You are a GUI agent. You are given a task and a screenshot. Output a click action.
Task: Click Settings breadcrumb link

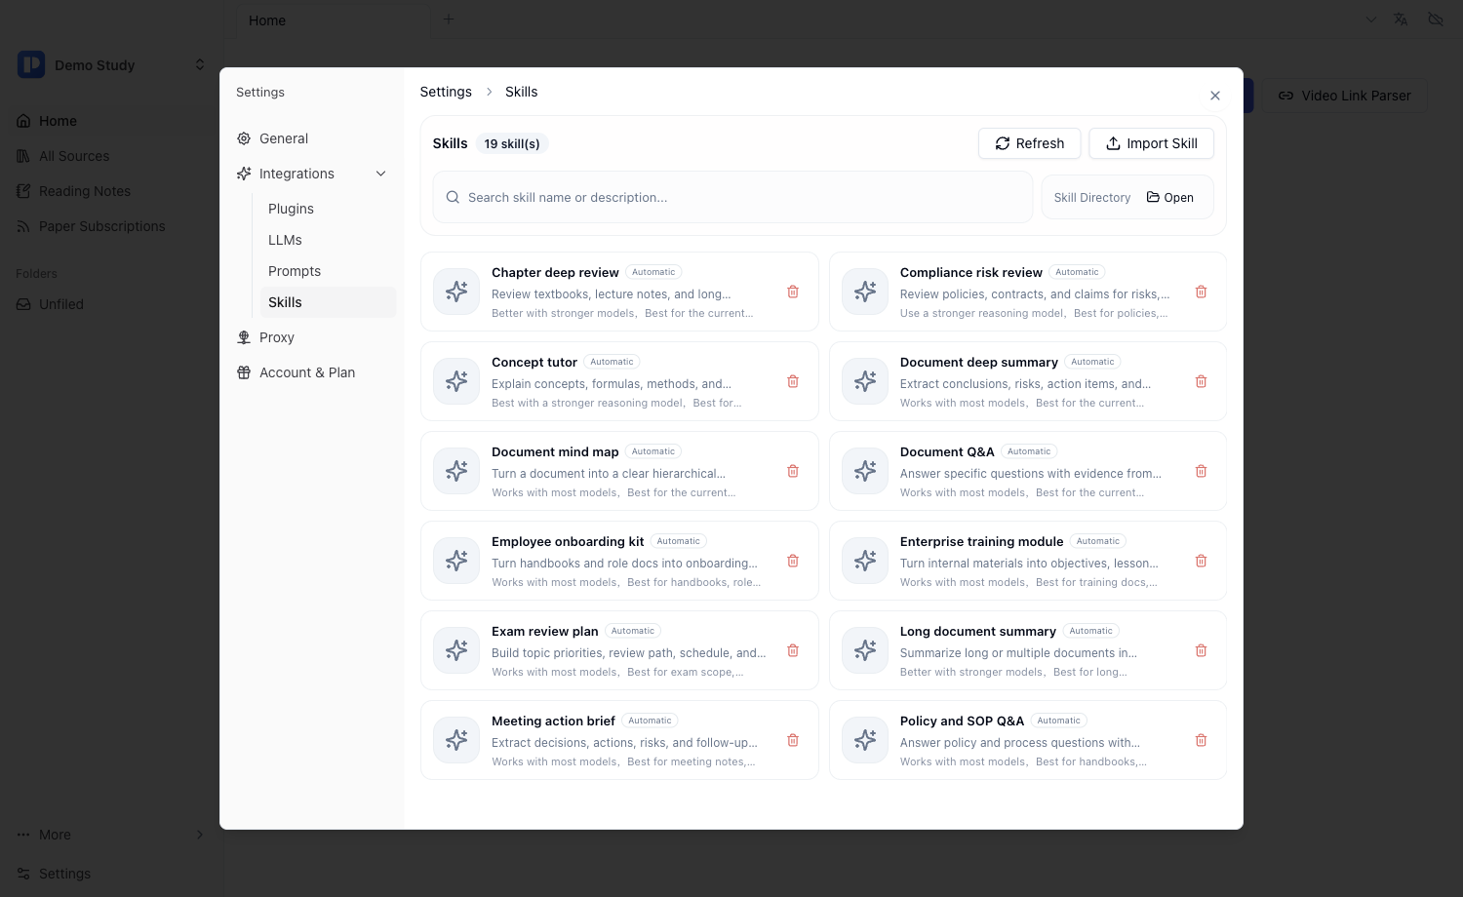[x=446, y=92]
